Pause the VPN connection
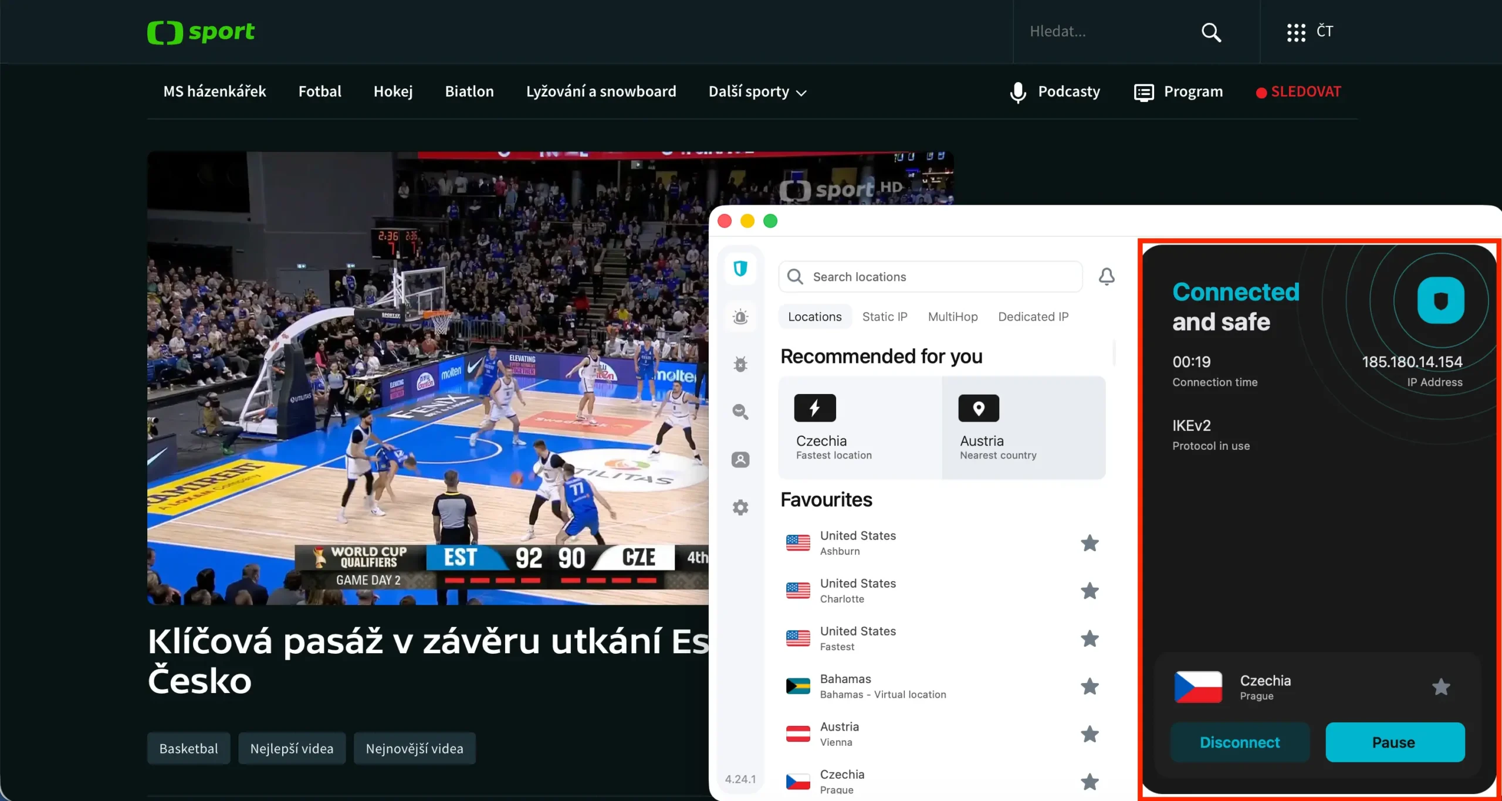 pos(1394,742)
